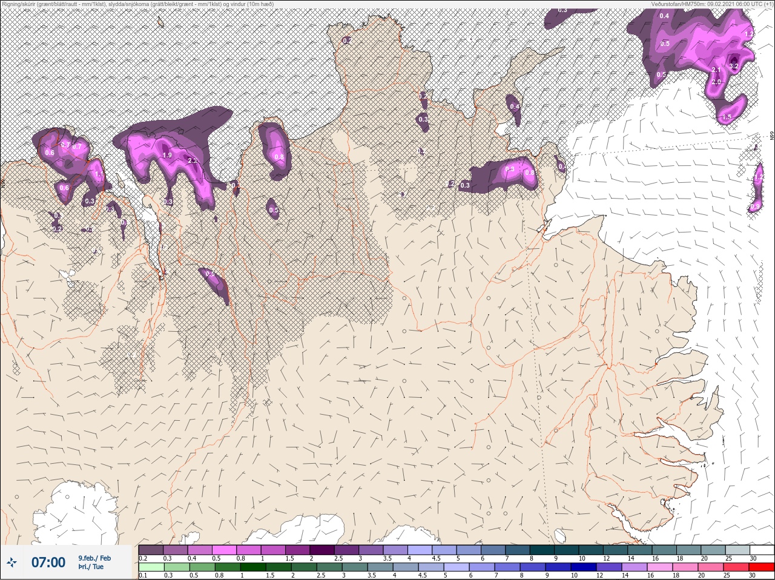Click the 07:00 forecast time label
The height and width of the screenshot is (580, 775).
pos(48,562)
